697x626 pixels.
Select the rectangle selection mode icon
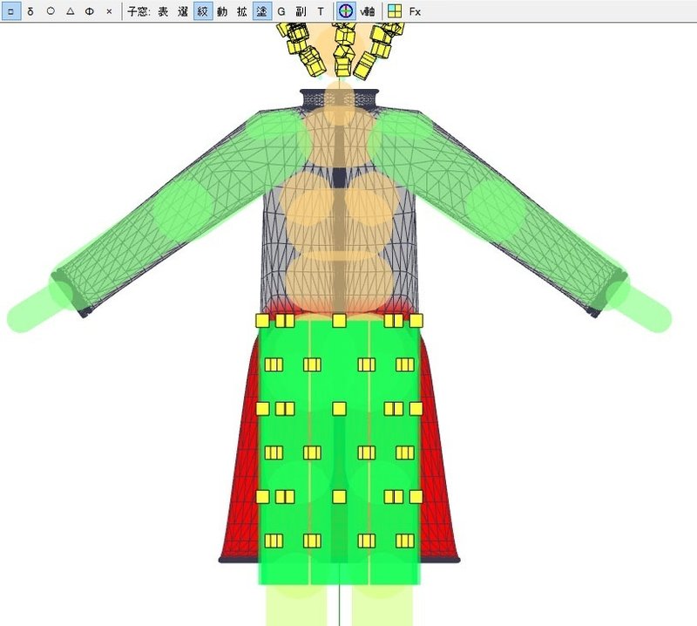pyautogui.click(x=10, y=12)
